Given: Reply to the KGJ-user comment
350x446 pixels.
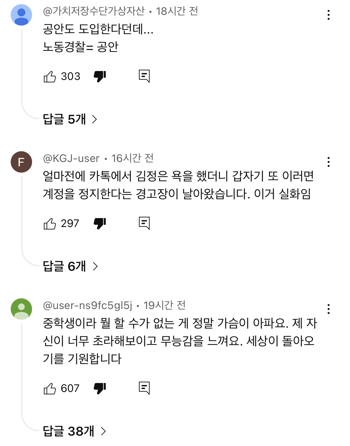Looking at the screenshot, I should [144, 223].
